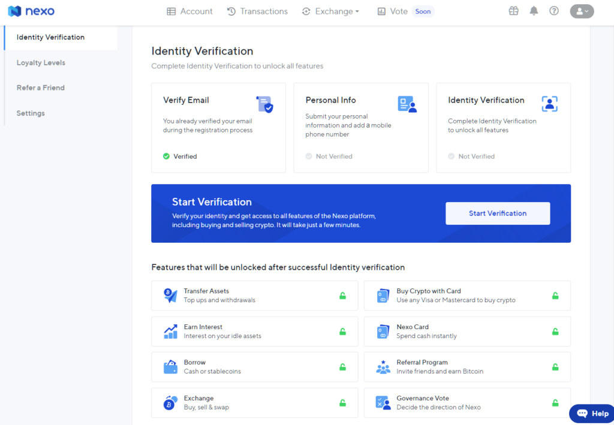Go to the Account page
The height and width of the screenshot is (425, 614).
point(189,11)
